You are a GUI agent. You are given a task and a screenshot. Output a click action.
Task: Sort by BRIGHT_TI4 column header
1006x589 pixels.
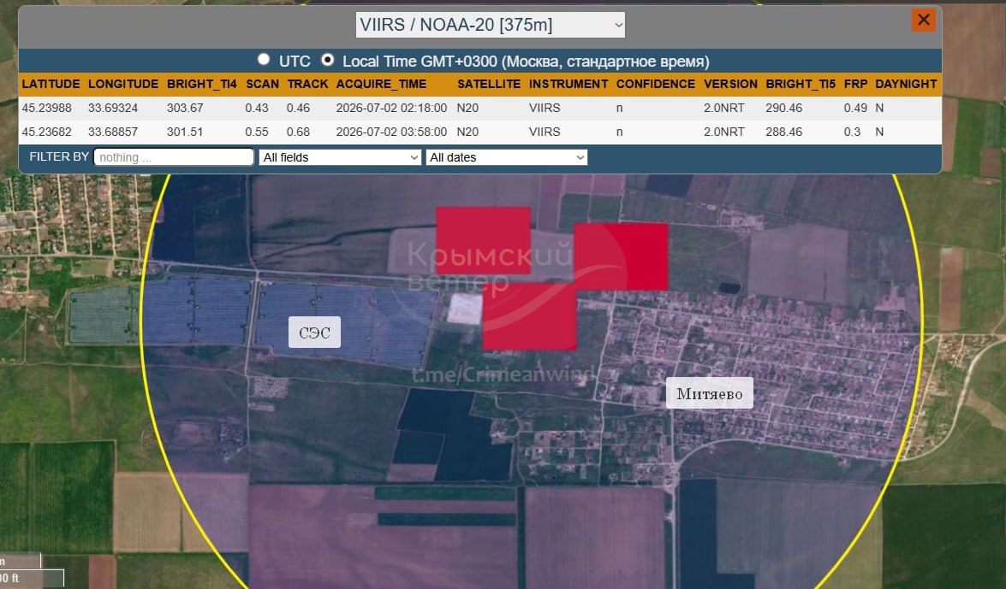coord(201,84)
